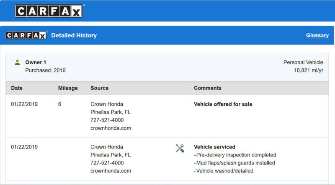Open the Glossary link
This screenshot has width=335, height=185.
pyautogui.click(x=317, y=35)
